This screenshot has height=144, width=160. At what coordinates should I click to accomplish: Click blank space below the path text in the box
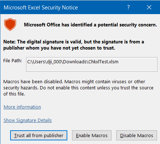[92, 68]
